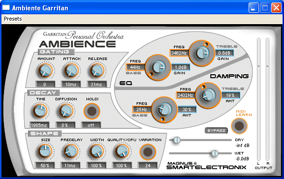Image resolution: width=284 pixels, height=179 pixels.
Task: Click the Wet level slider handle
Action: (x=215, y=153)
